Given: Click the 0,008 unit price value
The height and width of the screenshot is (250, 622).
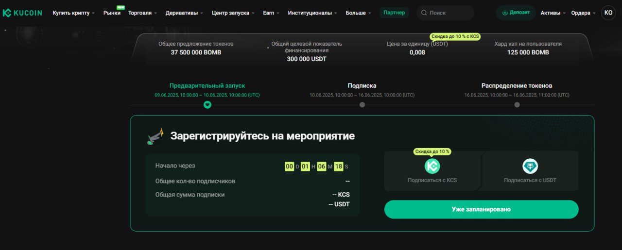Looking at the screenshot, I should click(417, 52).
